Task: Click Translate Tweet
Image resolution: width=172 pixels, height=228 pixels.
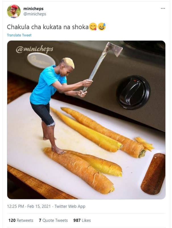Action: pyautogui.click(x=19, y=35)
